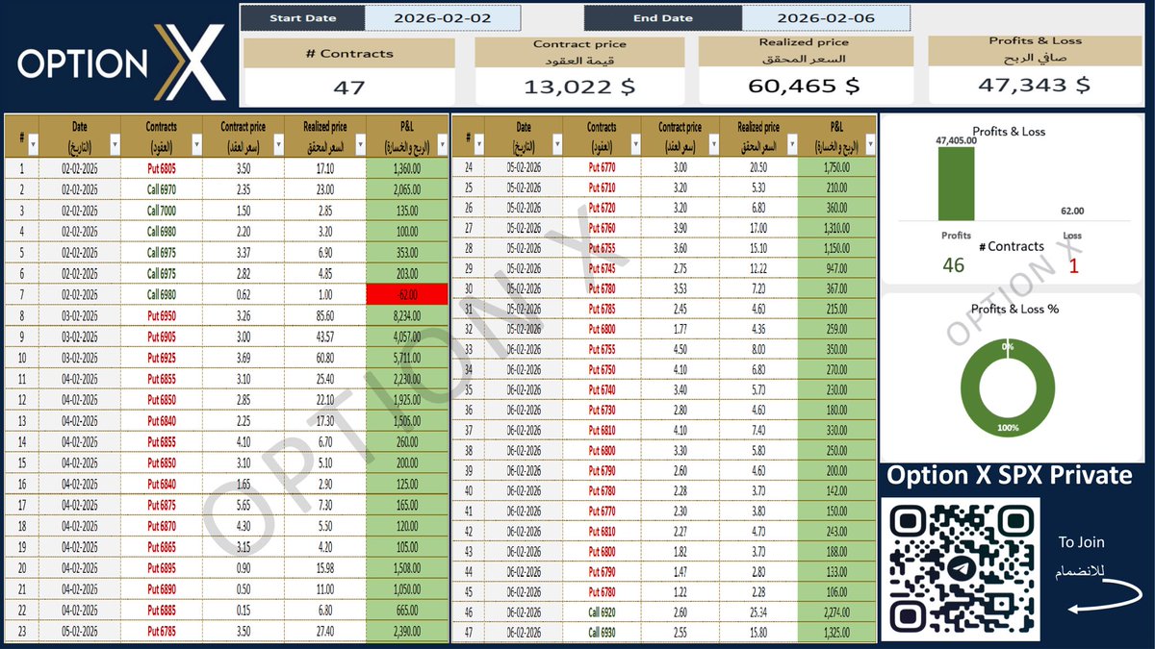Screen dimensions: 1155x649
Task: Click the Start Date label
Action: click(302, 18)
